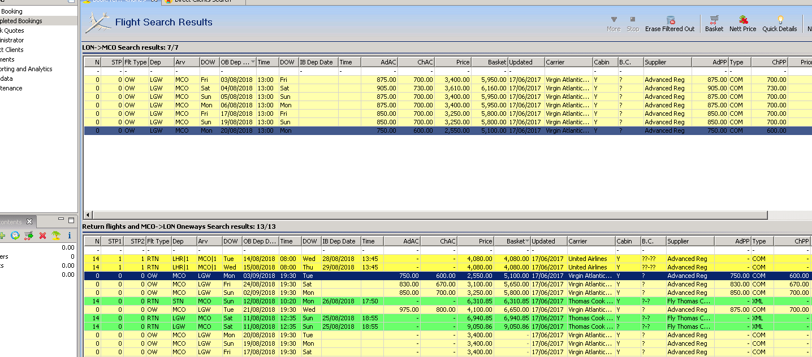Click left arrow of upper table horizontal scrollbar
This screenshot has height=357, width=812.
pos(88,215)
